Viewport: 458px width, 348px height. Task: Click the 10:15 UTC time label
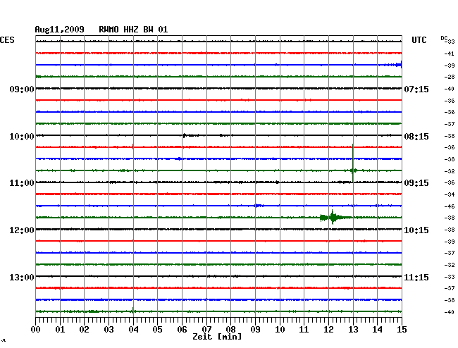(416, 230)
